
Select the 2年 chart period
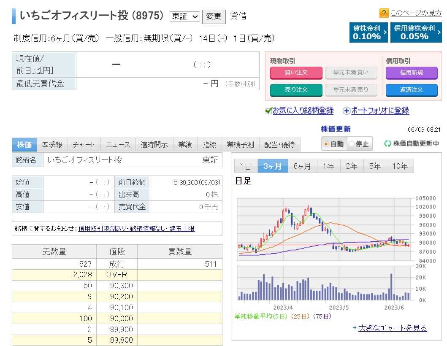[x=352, y=166]
